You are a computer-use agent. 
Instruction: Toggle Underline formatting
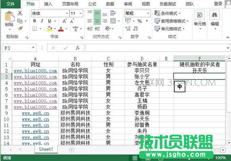[x=49, y=21]
